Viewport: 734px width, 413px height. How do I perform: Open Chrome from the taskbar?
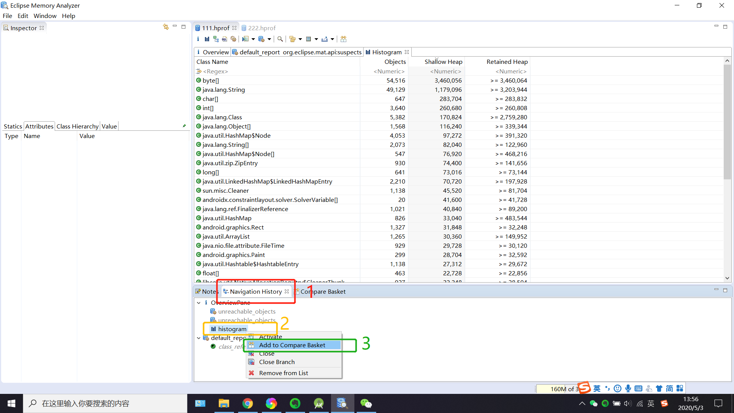[248, 403]
